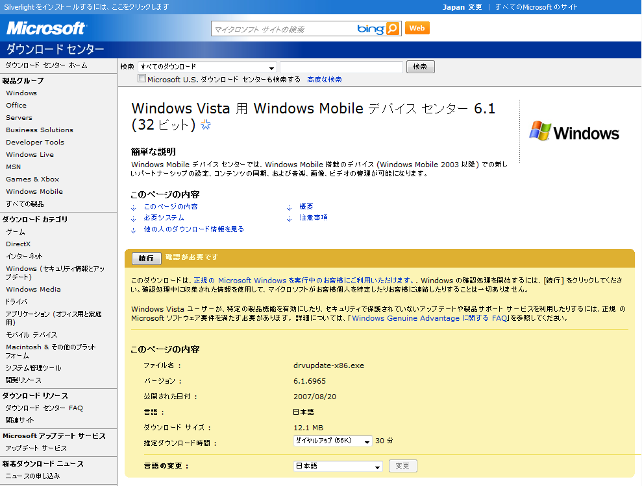The width and height of the screenshot is (642, 486).
Task: Jump to 他の人のダウンロード情報を見る link
Action: (193, 229)
